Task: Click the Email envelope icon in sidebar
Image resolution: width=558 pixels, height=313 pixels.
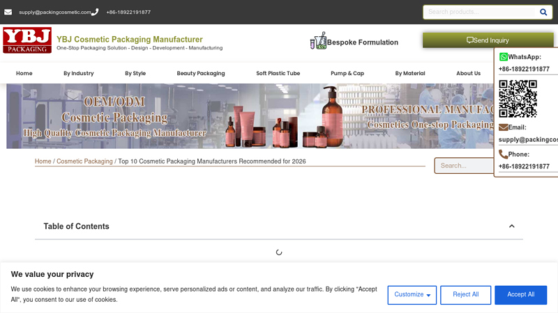Action: 504,127
